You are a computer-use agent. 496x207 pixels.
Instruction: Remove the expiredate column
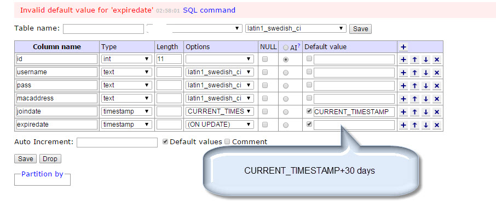(437, 125)
